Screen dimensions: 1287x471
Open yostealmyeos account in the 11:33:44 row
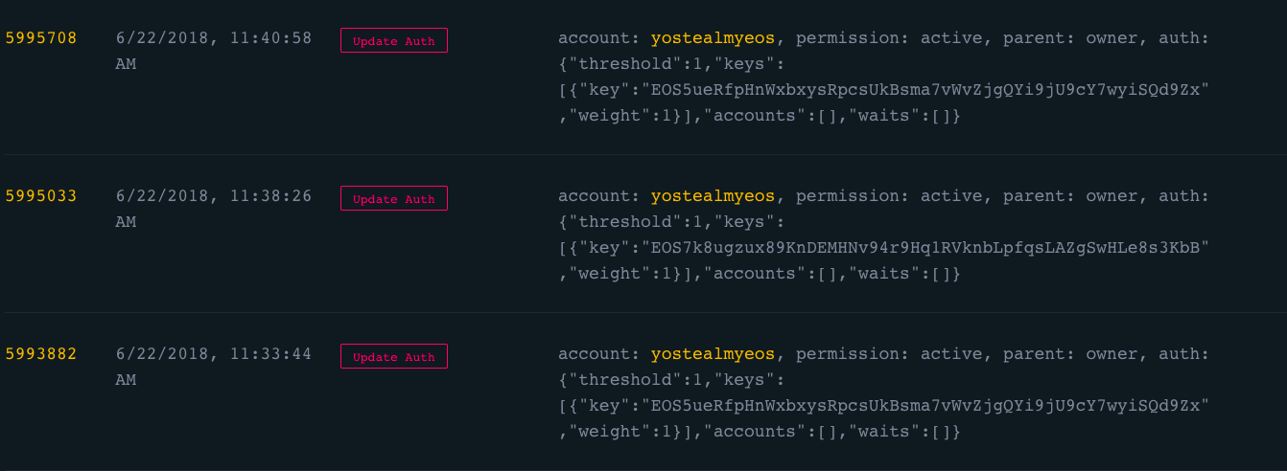point(713,354)
